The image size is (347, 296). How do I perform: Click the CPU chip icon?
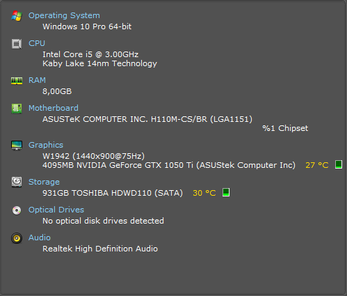tap(17, 44)
